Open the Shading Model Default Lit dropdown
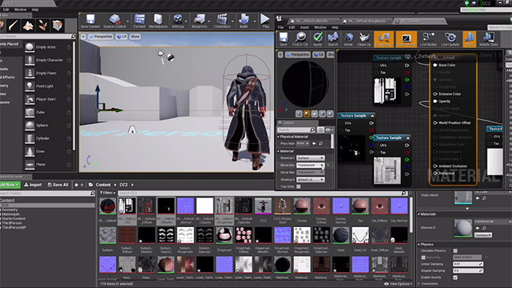512x288 pixels. pyautogui.click(x=311, y=179)
